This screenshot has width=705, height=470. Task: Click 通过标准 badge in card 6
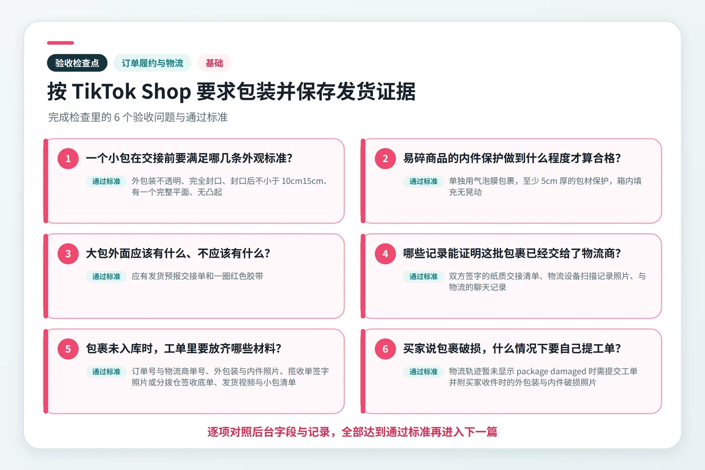(424, 371)
